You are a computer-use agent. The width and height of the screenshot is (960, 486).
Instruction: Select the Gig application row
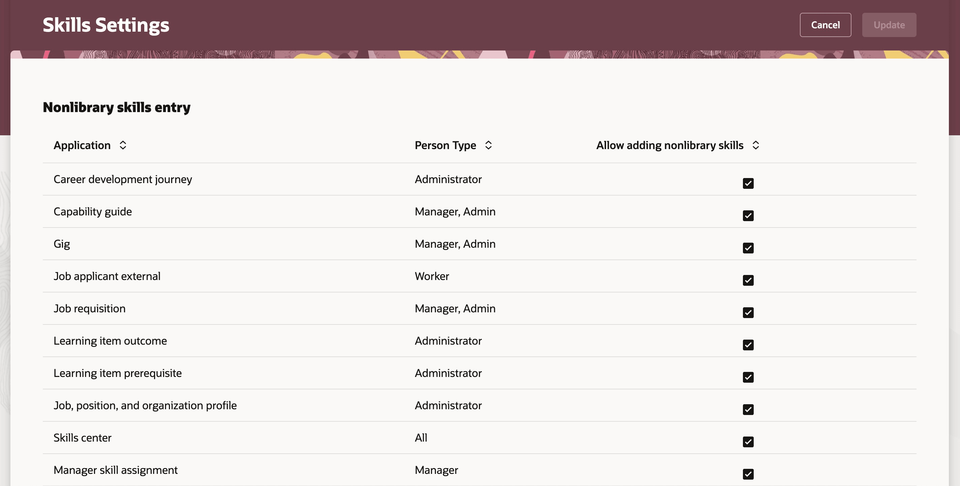pyautogui.click(x=62, y=244)
